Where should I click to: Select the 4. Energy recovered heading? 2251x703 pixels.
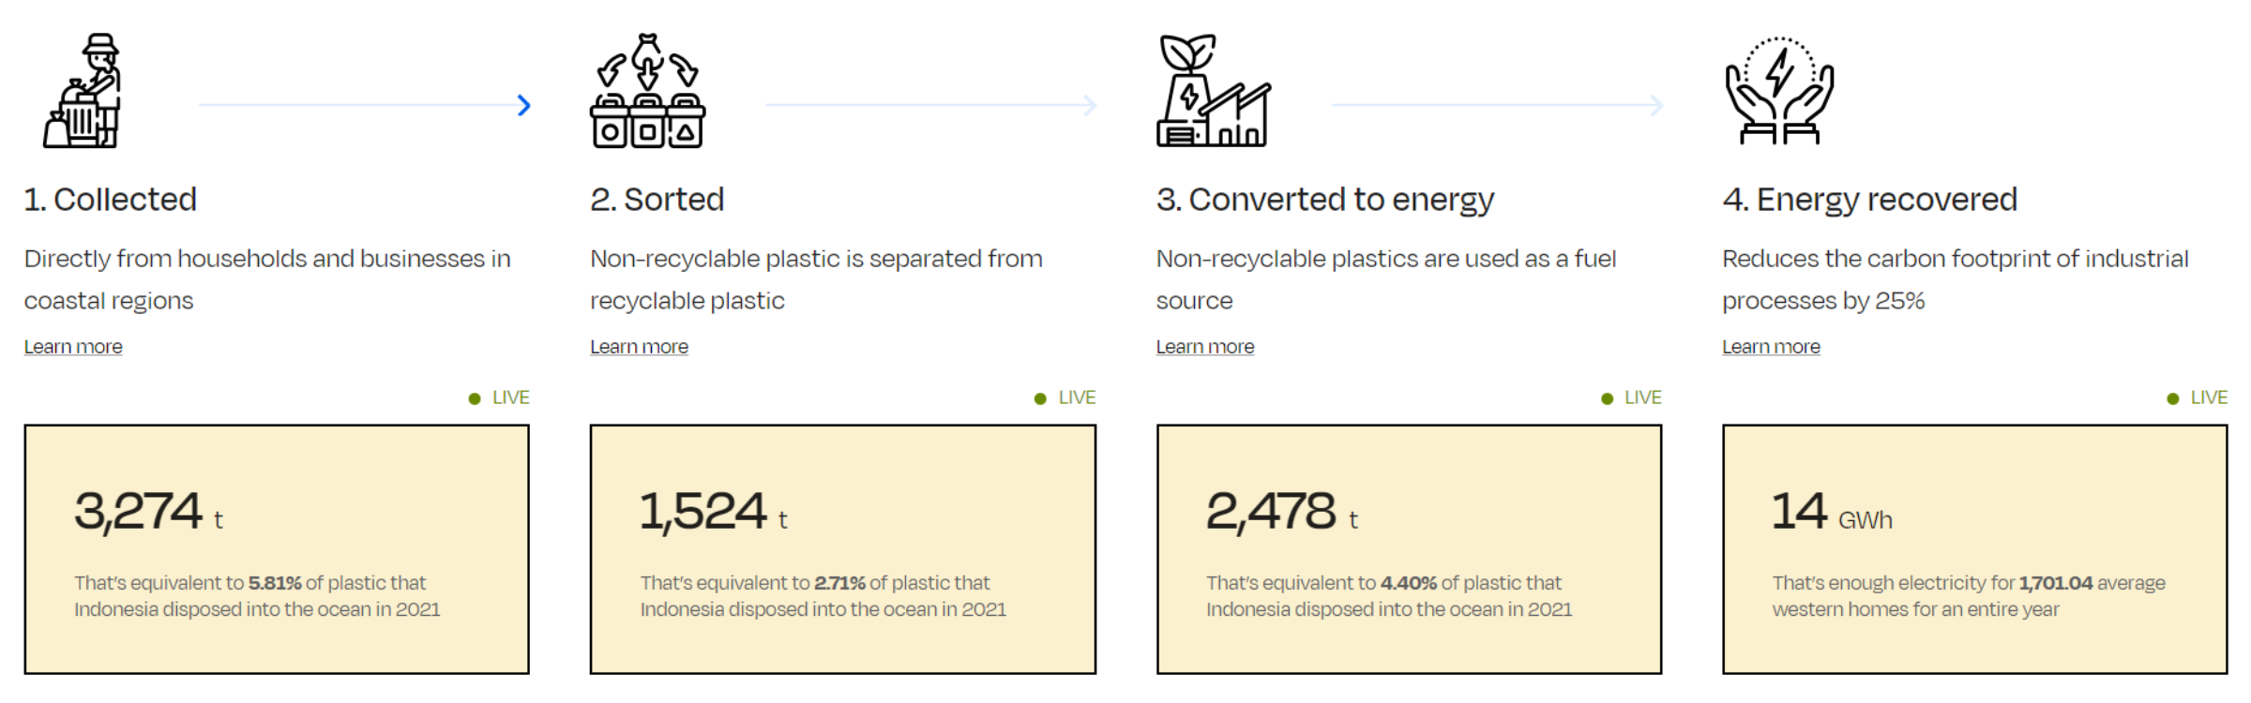[1869, 200]
